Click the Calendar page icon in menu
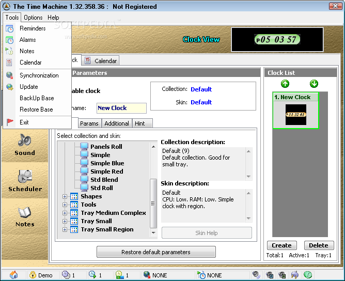 pyautogui.click(x=9, y=63)
